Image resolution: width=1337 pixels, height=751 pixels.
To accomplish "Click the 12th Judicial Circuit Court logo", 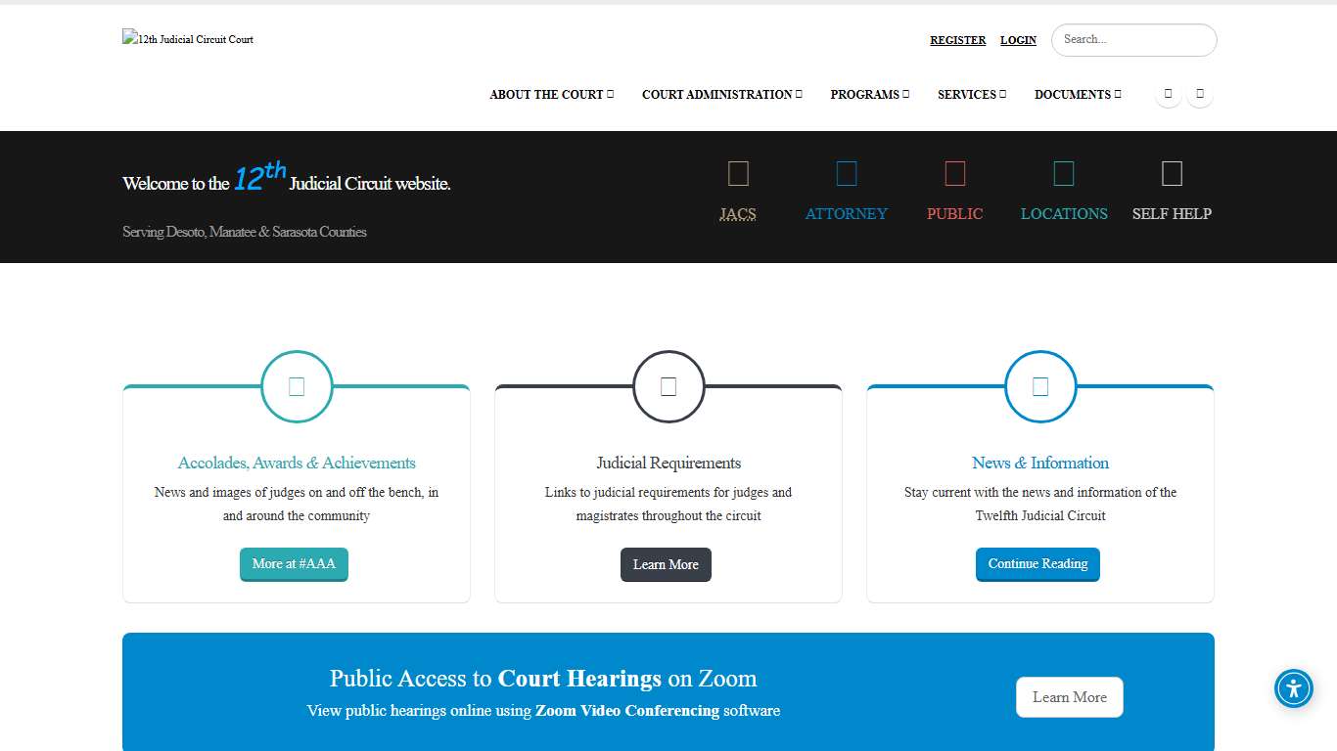I will (x=187, y=39).
